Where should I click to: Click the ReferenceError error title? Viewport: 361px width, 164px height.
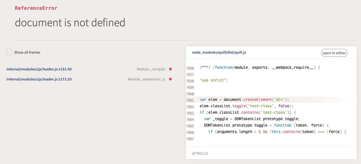click(36, 8)
